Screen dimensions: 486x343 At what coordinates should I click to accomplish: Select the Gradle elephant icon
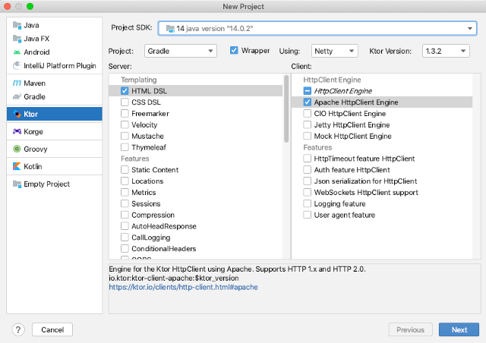point(17,96)
